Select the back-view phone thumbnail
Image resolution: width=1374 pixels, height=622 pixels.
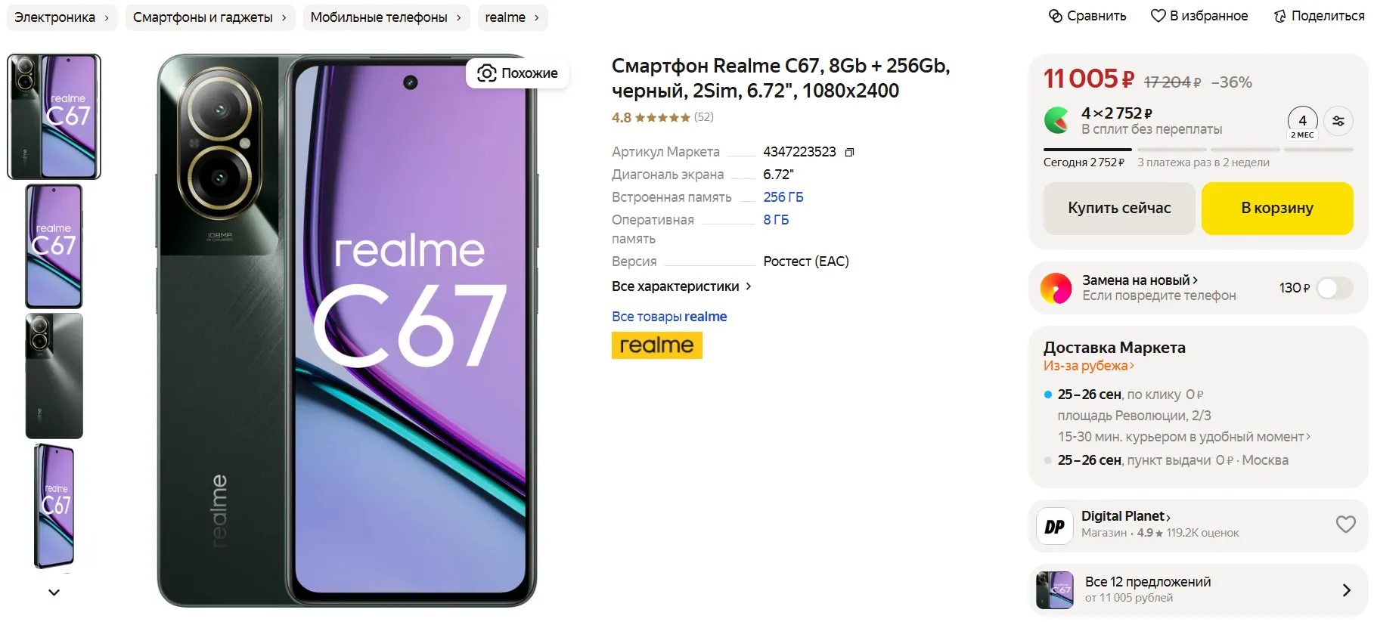(x=54, y=376)
